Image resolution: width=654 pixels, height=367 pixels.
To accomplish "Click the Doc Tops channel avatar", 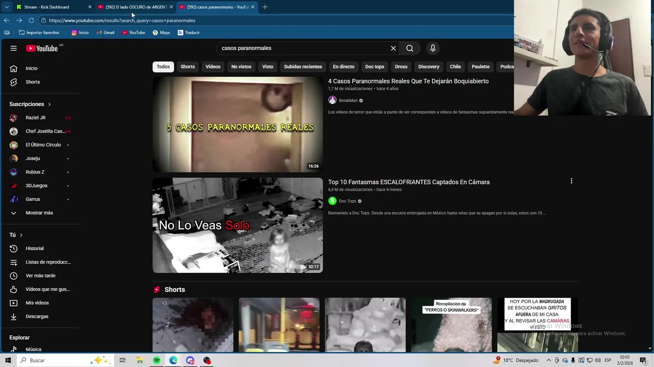I will 332,201.
